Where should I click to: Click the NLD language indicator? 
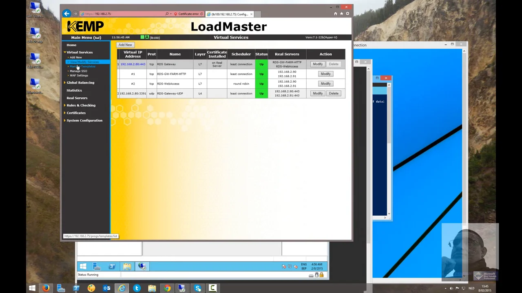coord(471,289)
